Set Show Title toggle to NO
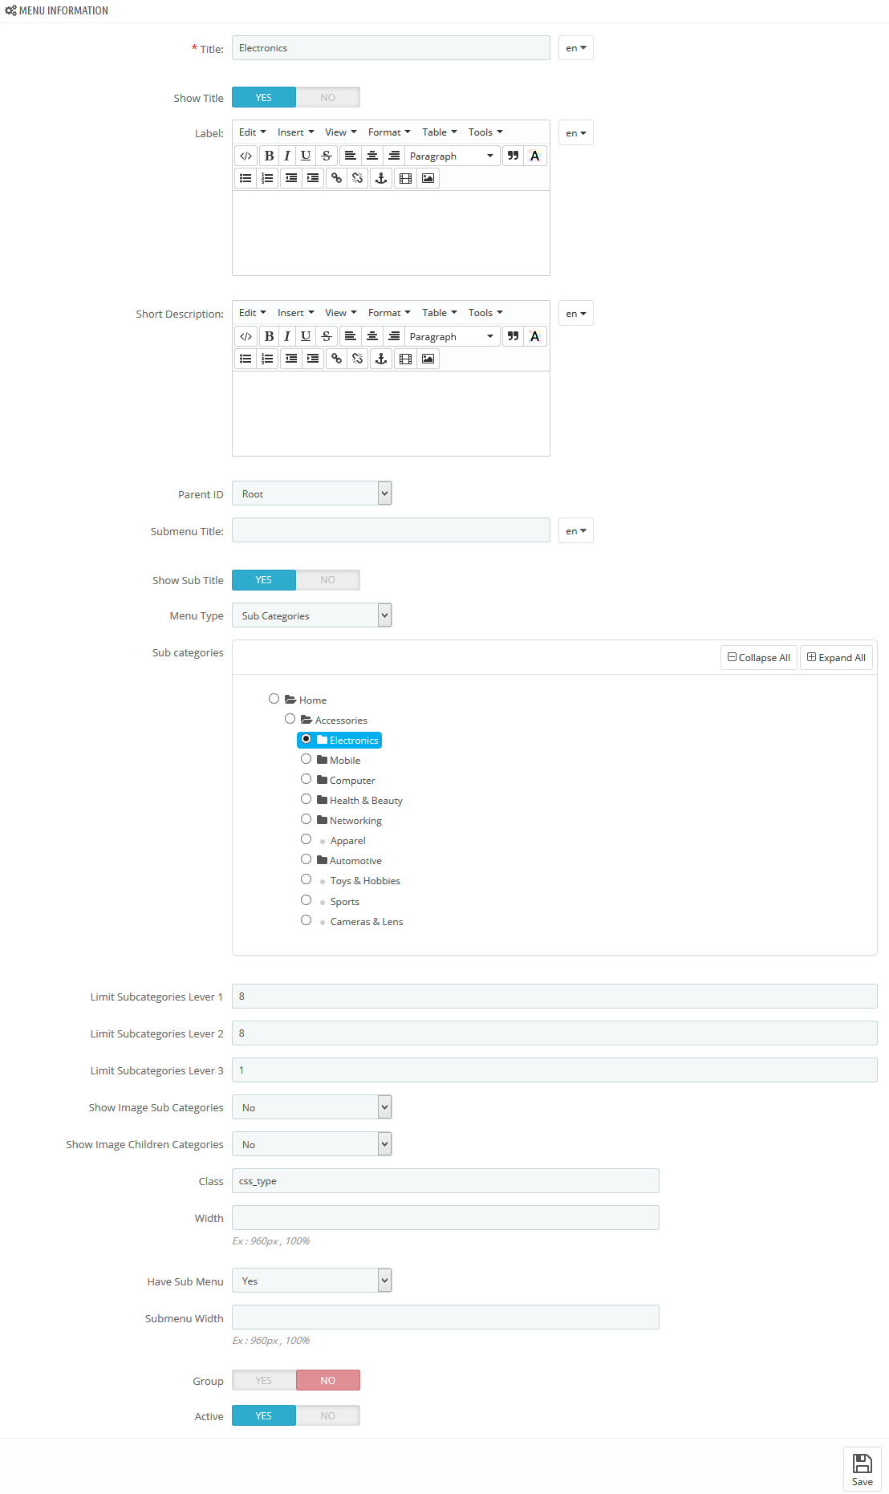The height and width of the screenshot is (1494, 889). coord(328,97)
